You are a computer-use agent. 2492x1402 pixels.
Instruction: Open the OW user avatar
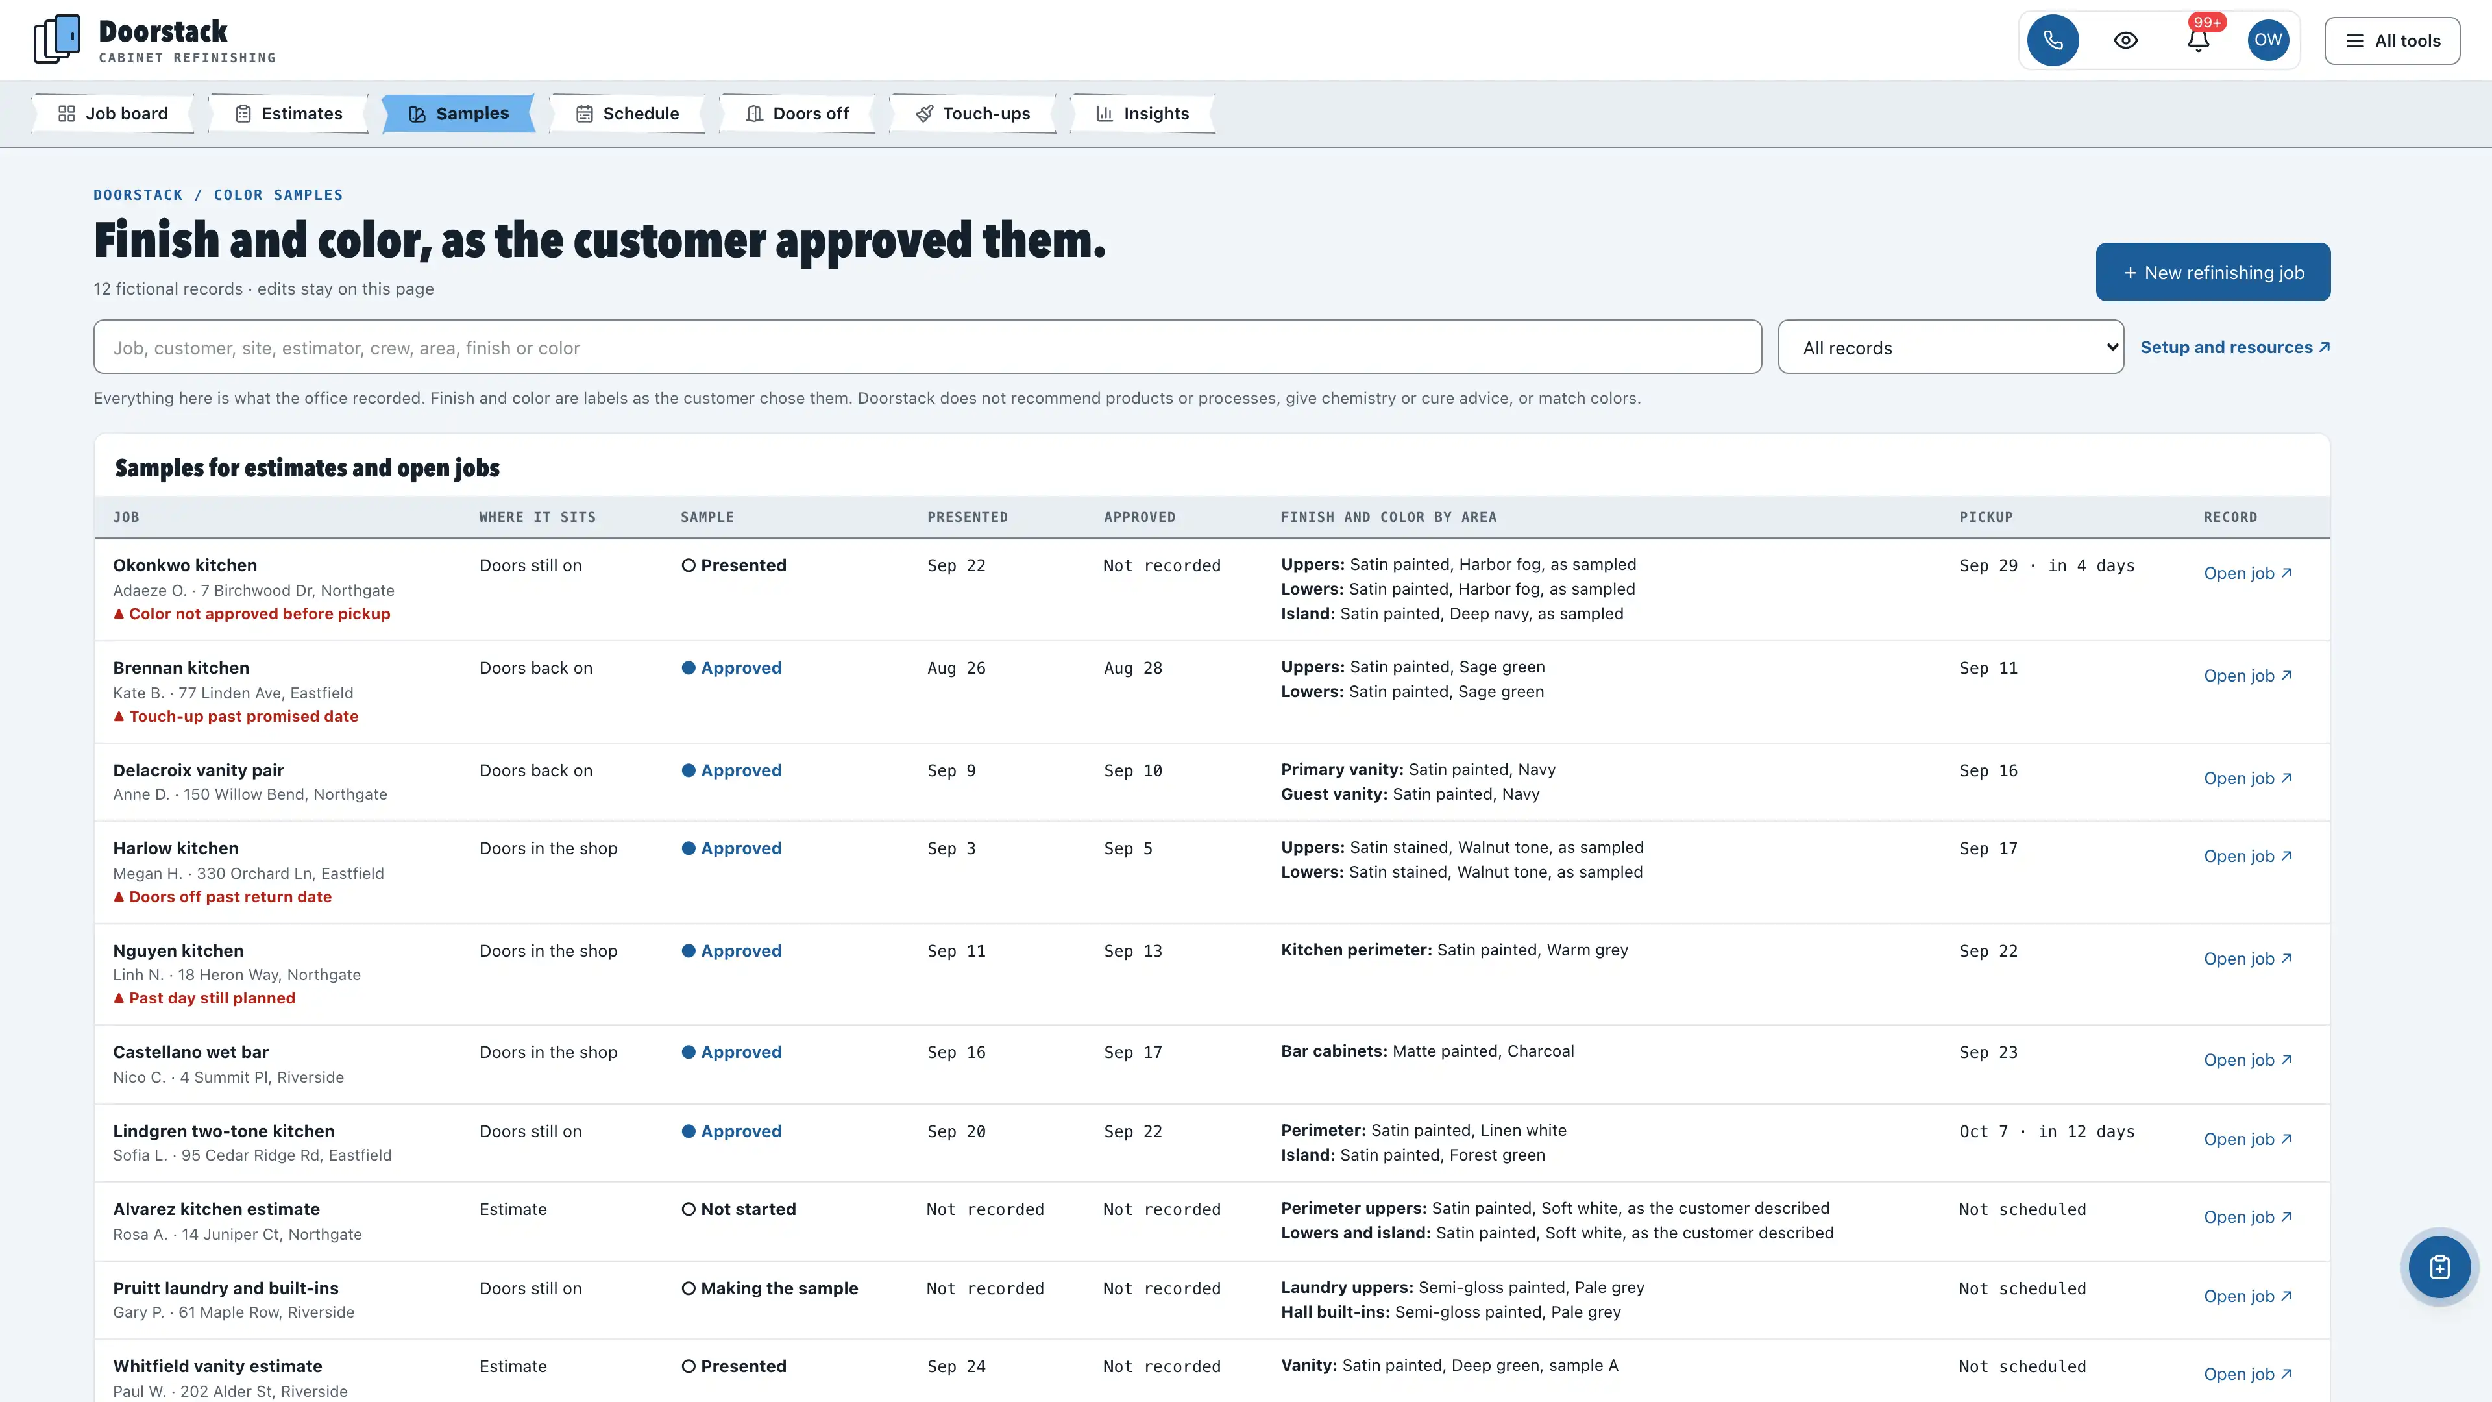tap(2267, 41)
